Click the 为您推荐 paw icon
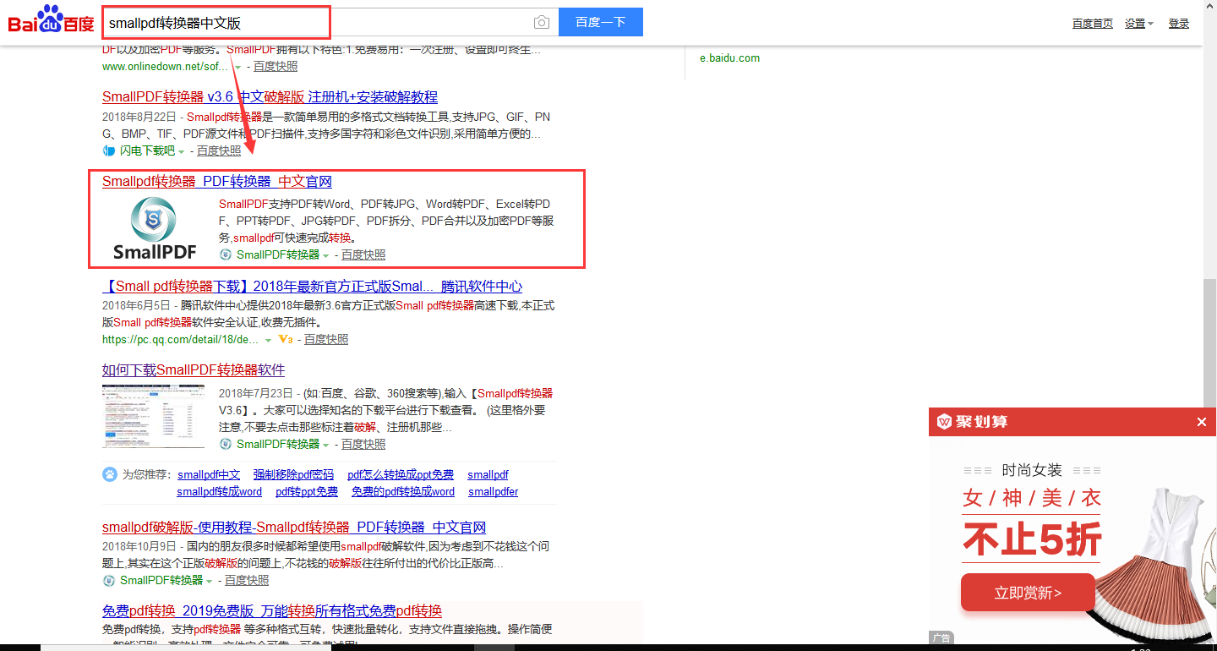The width and height of the screenshot is (1217, 651). click(x=110, y=474)
